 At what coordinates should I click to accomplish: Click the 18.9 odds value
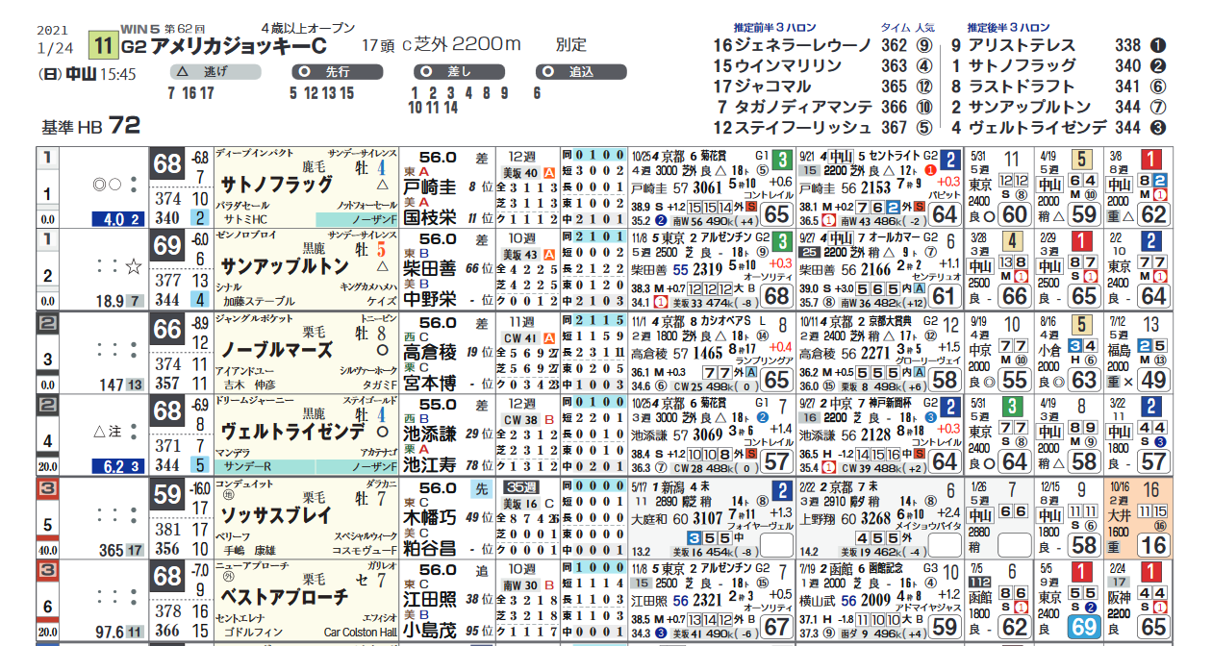[110, 302]
